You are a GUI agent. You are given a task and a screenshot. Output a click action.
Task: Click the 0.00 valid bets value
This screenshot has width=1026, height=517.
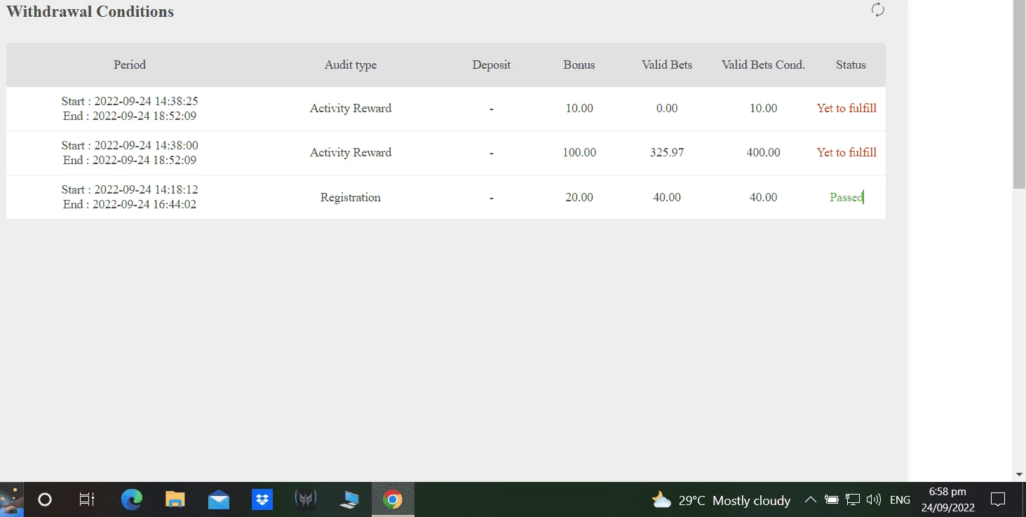click(667, 108)
